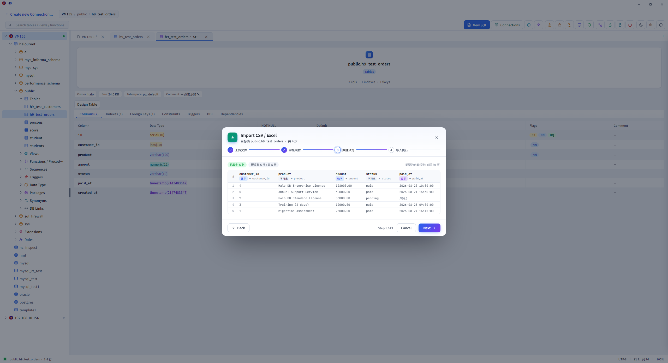Click the green upload arrow toolbar icon
This screenshot has width=668, height=363.
tap(610, 25)
